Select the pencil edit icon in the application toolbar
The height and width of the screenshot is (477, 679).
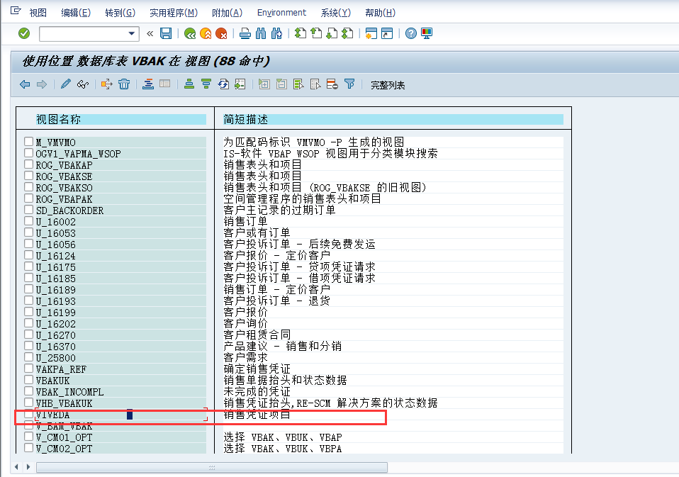coord(66,84)
